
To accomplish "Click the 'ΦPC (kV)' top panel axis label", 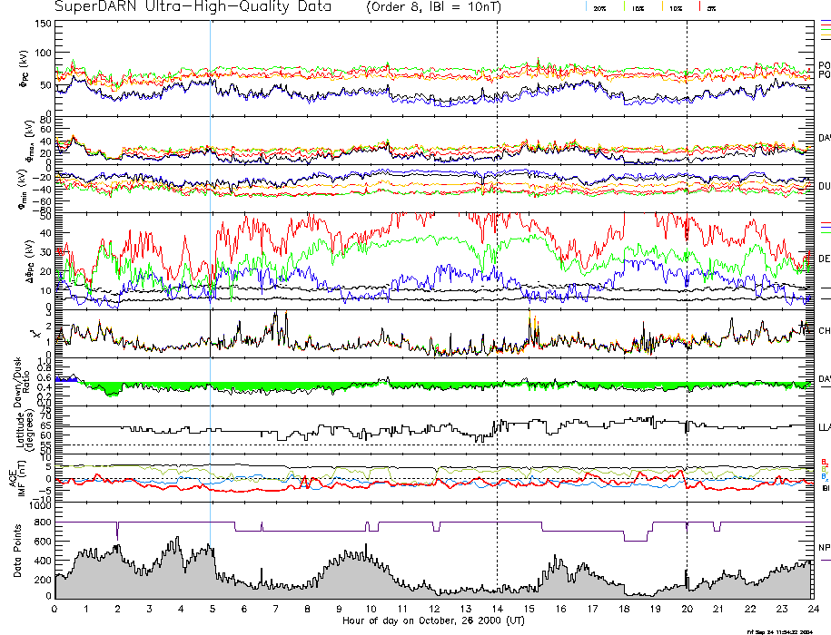I will 24,69.
